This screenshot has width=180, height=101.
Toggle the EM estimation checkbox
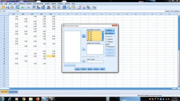click(106, 44)
